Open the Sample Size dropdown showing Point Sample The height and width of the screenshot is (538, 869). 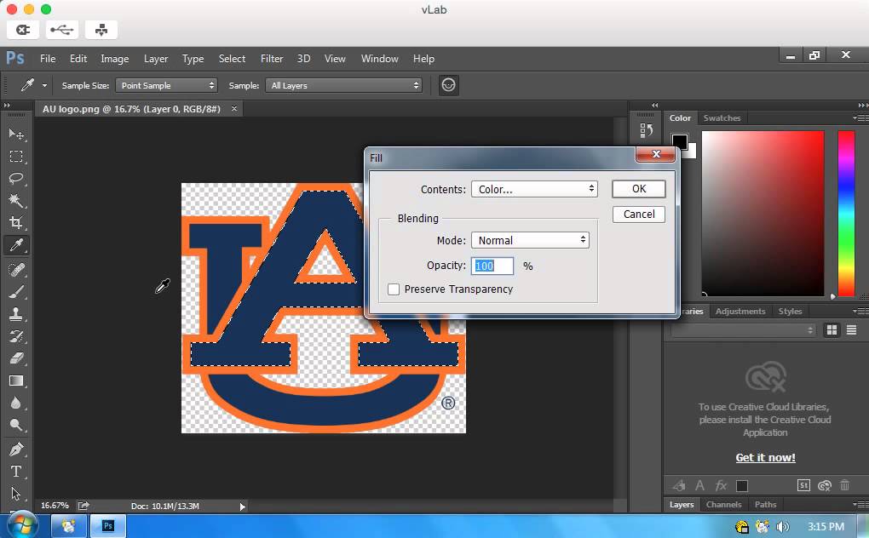tap(166, 85)
